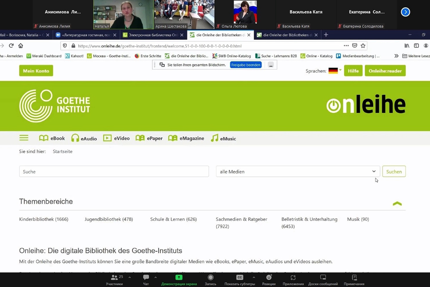Open Zoom reactions
The height and width of the screenshot is (287, 430).
(x=269, y=279)
